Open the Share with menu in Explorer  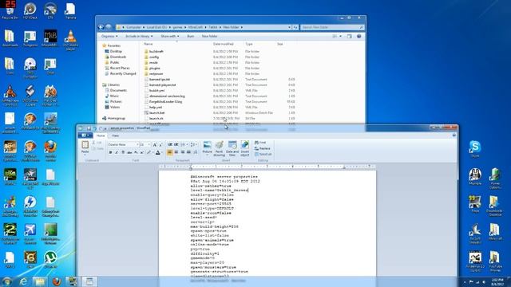pyautogui.click(x=169, y=36)
